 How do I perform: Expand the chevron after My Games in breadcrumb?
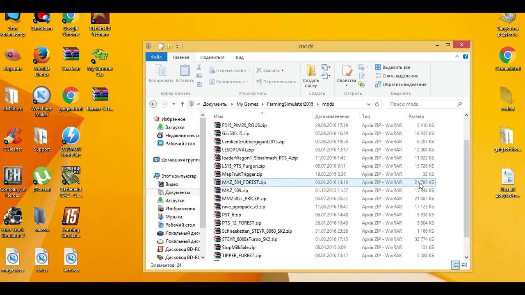pos(262,104)
